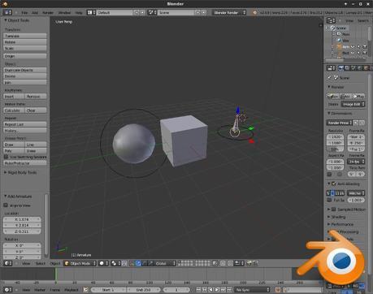373x294 pixels.
Task: Render OpenGL image of viewport
Action: click(249, 263)
